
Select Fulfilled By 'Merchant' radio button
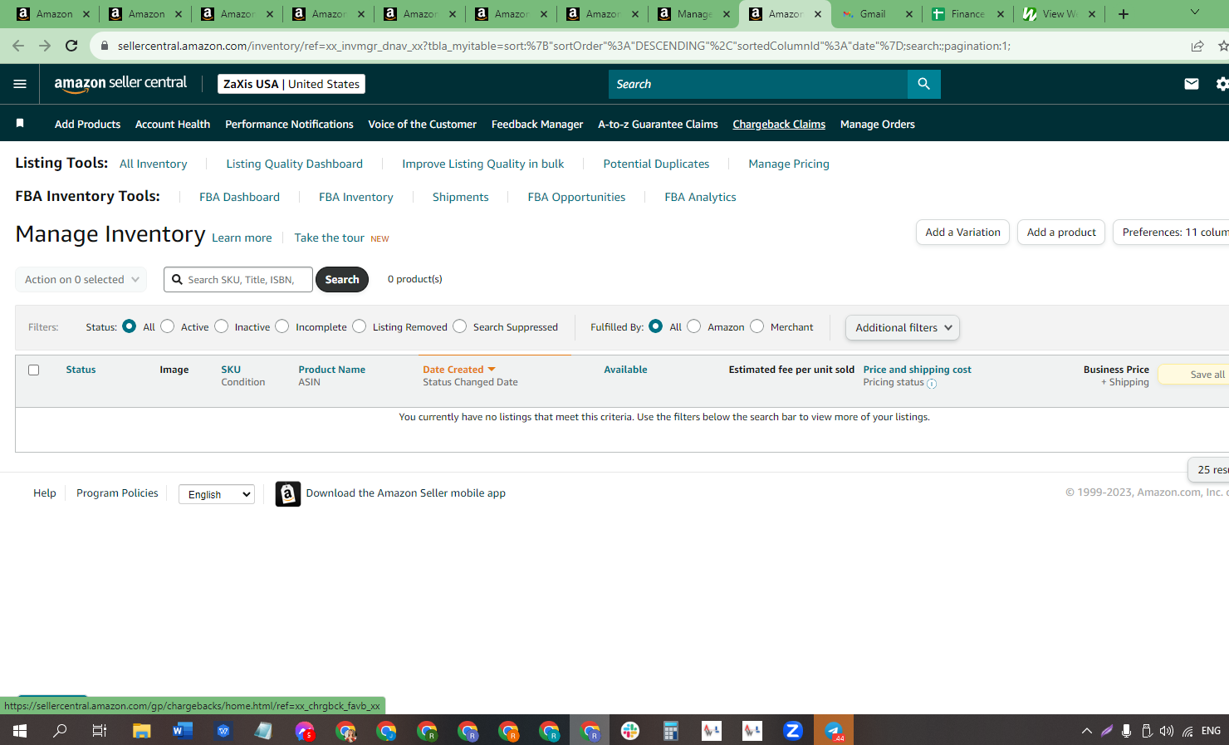tap(757, 326)
